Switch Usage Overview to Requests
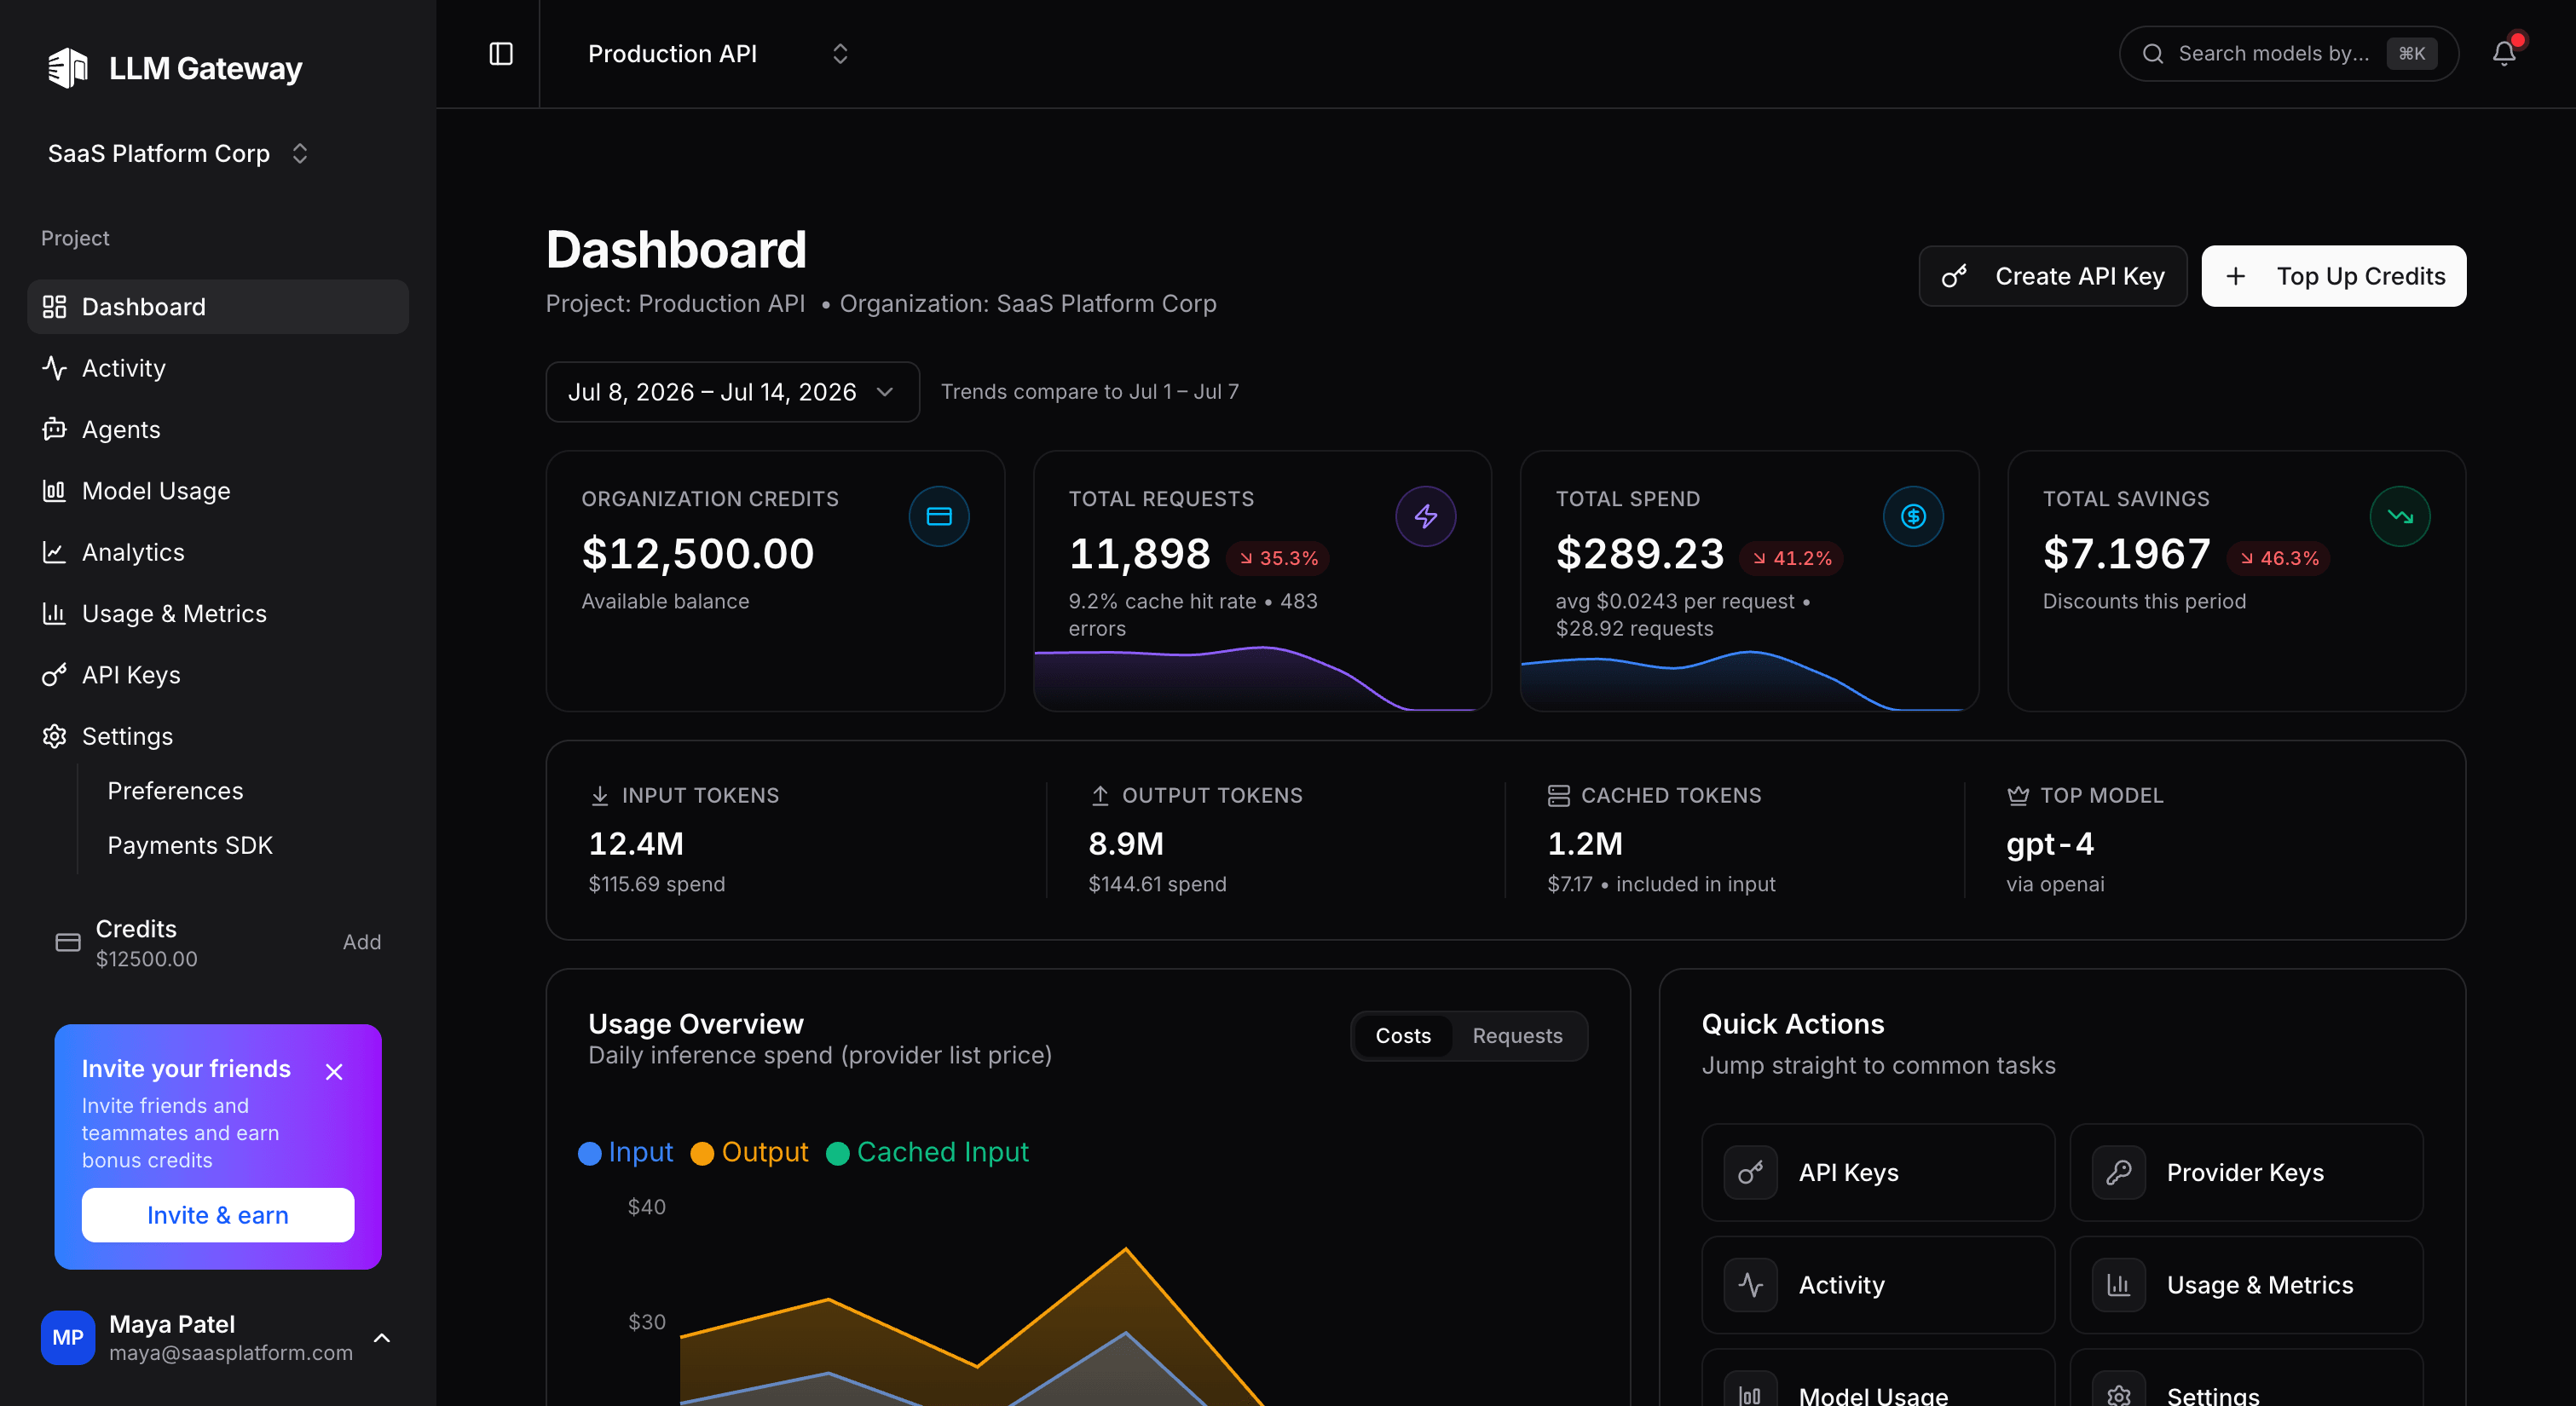Viewport: 2576px width, 1406px height. coord(1517,1036)
